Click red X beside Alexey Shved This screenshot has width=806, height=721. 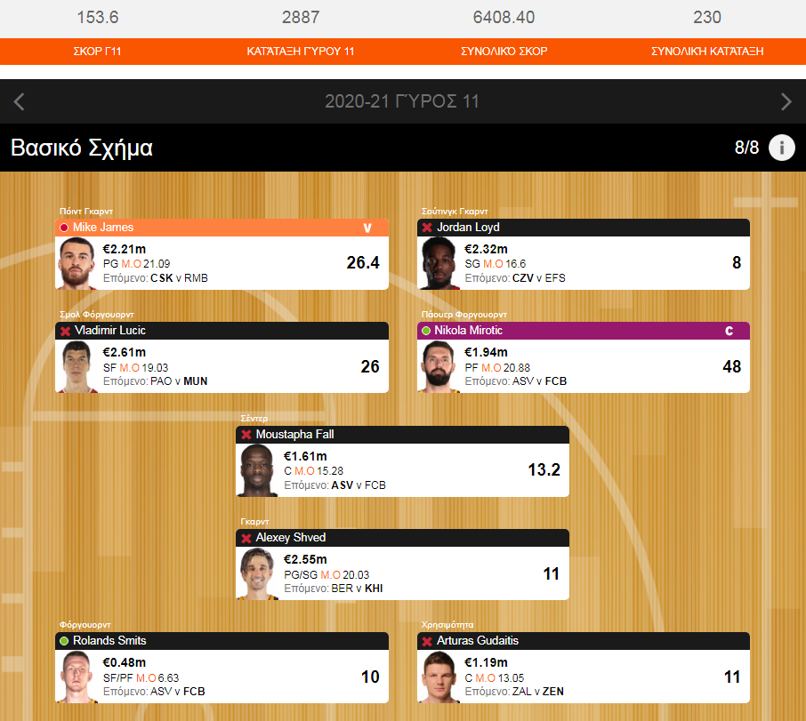coord(246,538)
